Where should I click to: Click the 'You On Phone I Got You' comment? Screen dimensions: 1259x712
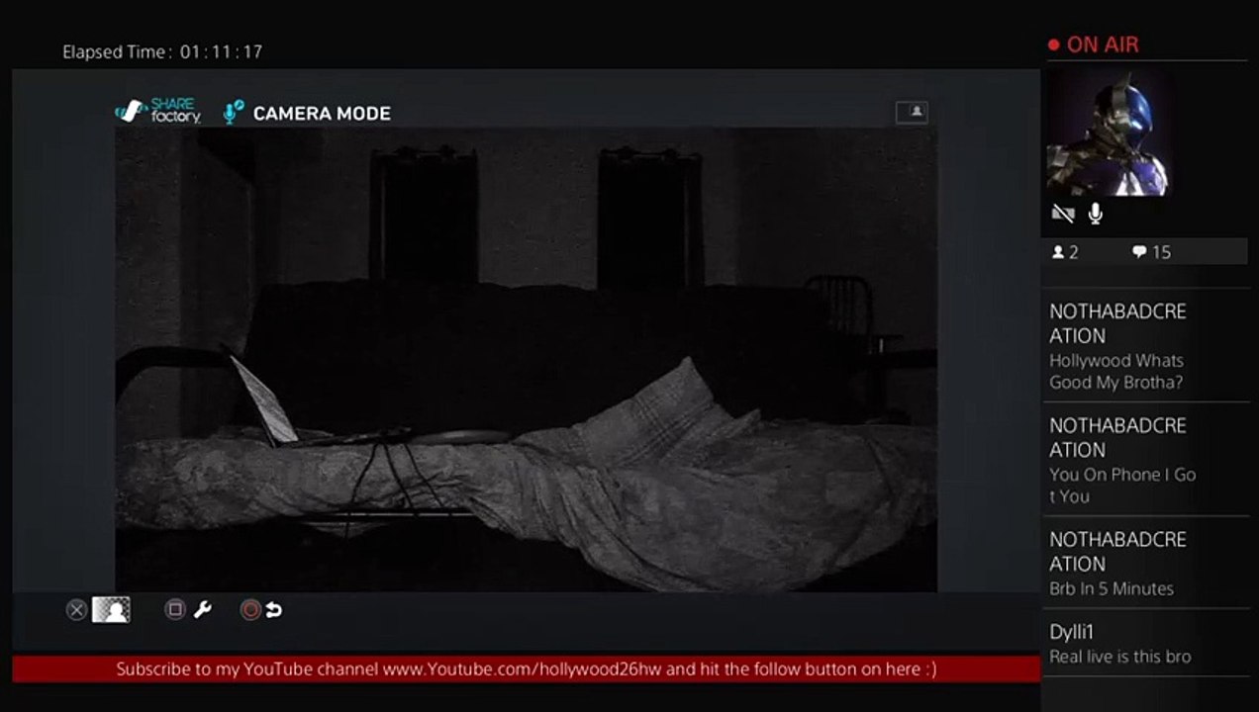(x=1122, y=486)
